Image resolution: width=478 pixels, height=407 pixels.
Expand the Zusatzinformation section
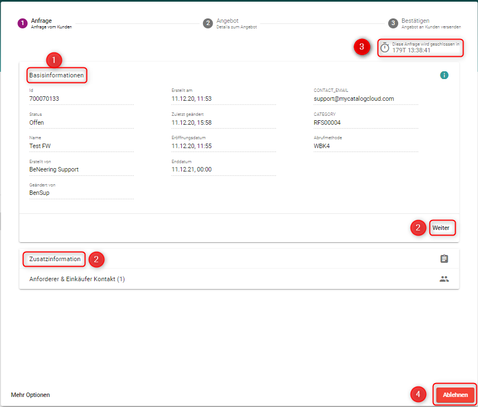coord(55,259)
